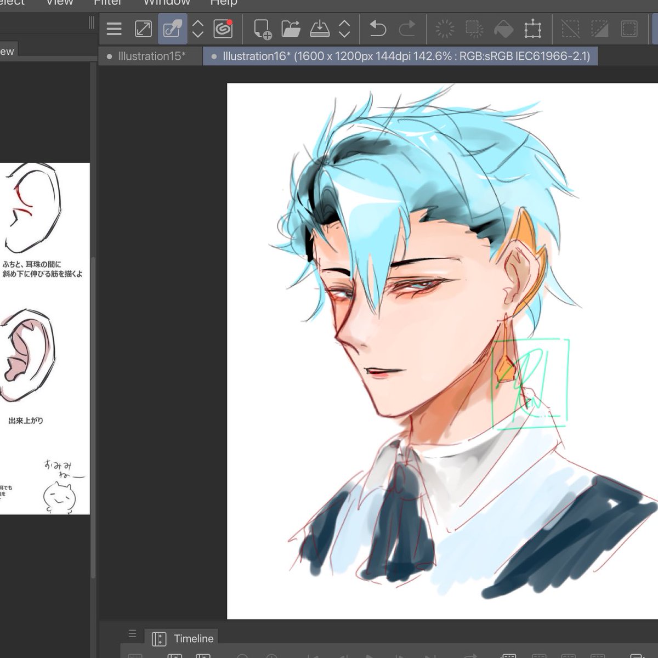Toggle the pen input mode button
This screenshot has height=658, width=658.
point(172,29)
